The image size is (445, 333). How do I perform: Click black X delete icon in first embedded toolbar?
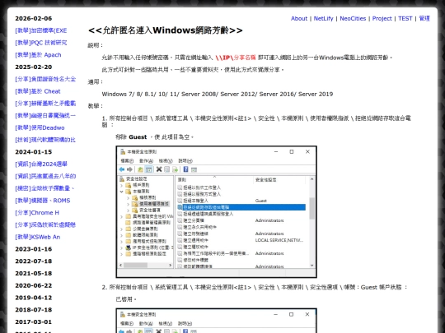[159, 169]
